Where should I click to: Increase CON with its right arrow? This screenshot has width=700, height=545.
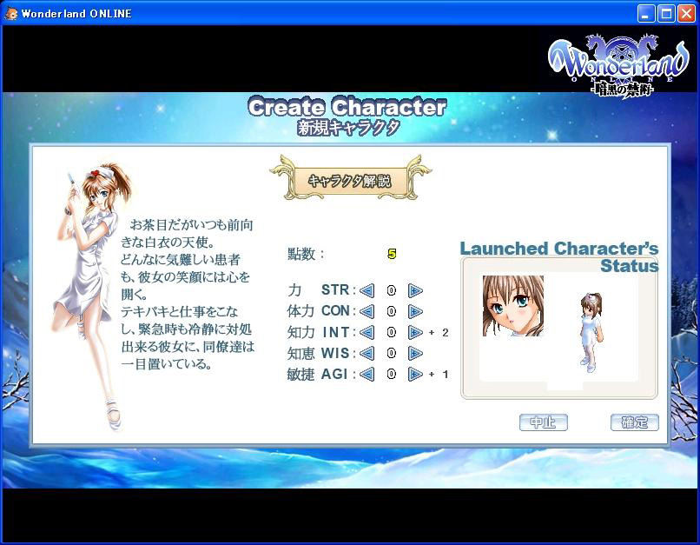coord(415,311)
